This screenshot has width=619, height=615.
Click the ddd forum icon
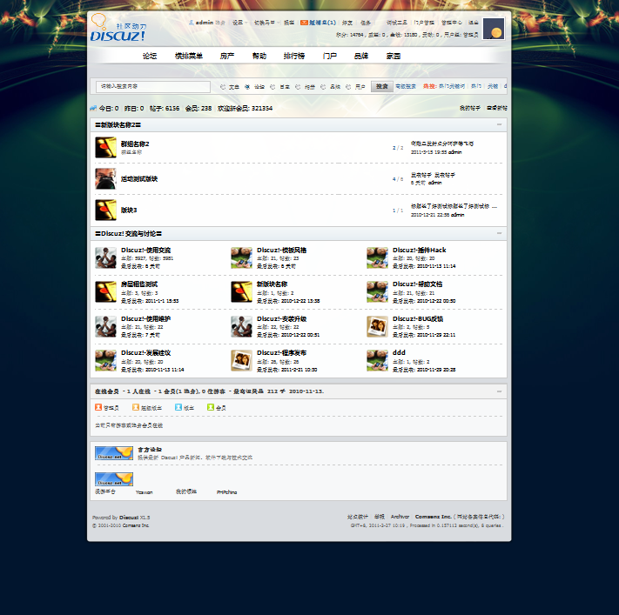(x=377, y=360)
